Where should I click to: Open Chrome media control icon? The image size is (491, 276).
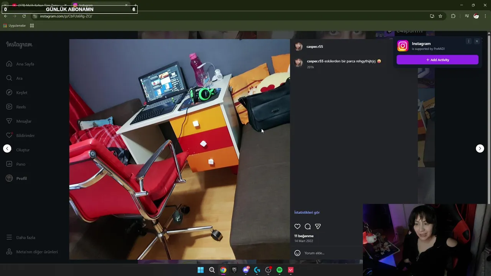pos(467,16)
